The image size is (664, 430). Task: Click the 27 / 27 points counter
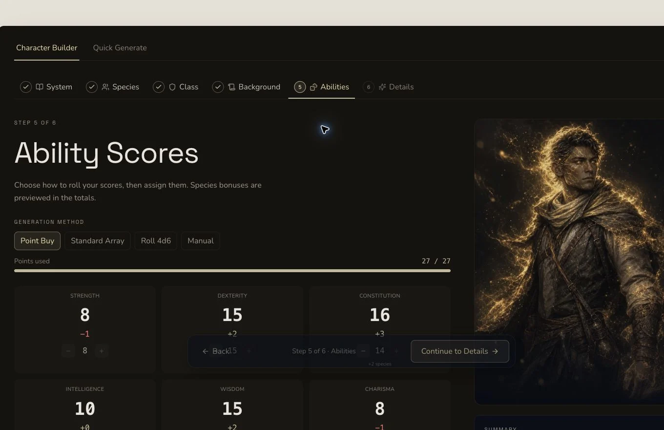tap(436, 261)
